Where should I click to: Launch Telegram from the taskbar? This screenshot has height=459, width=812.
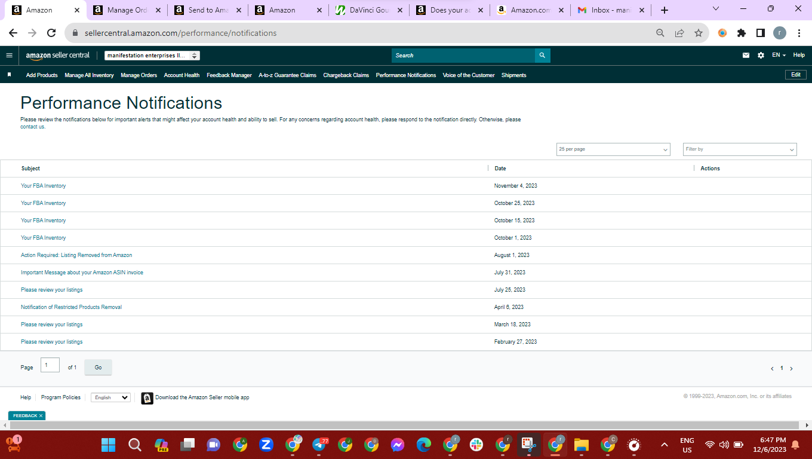[x=320, y=445]
